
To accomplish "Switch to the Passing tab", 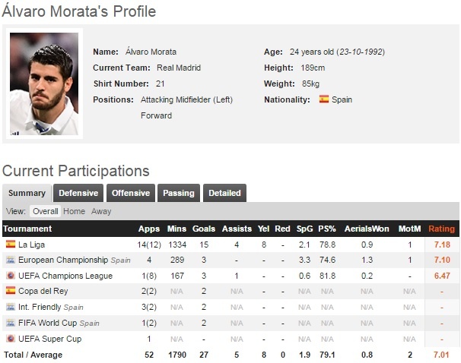I will coord(179,193).
